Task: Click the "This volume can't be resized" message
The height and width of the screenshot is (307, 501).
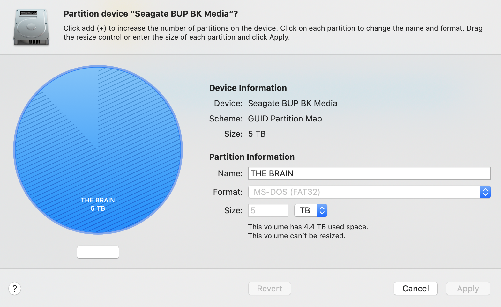Action: tap(296, 236)
